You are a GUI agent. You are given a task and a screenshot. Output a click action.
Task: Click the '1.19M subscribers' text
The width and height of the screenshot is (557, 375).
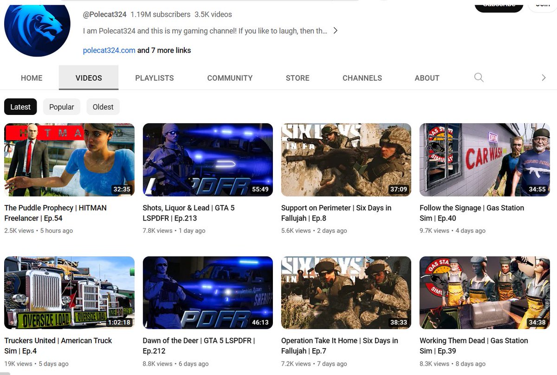[x=160, y=14]
